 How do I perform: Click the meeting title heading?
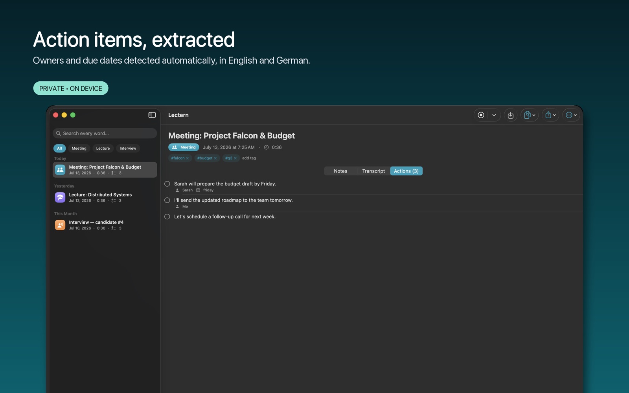coord(232,136)
